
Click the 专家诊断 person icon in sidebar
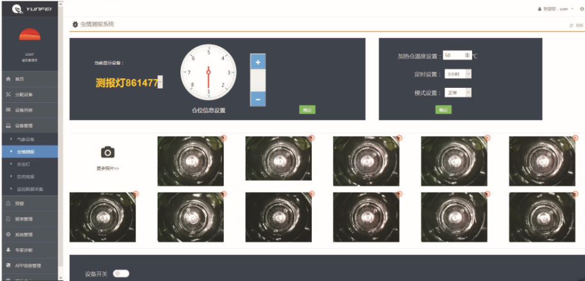point(8,250)
